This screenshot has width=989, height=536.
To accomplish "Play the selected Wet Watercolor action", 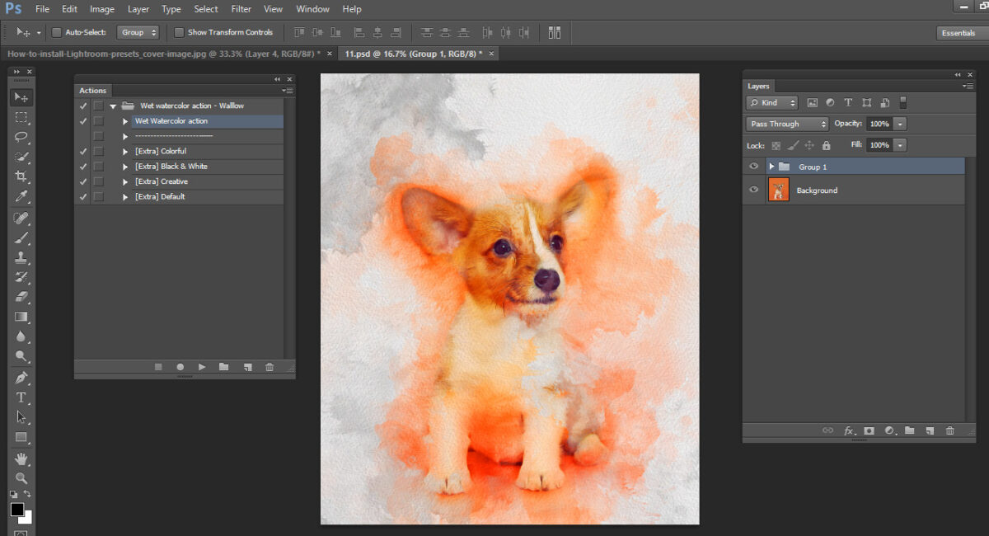I will (x=202, y=367).
